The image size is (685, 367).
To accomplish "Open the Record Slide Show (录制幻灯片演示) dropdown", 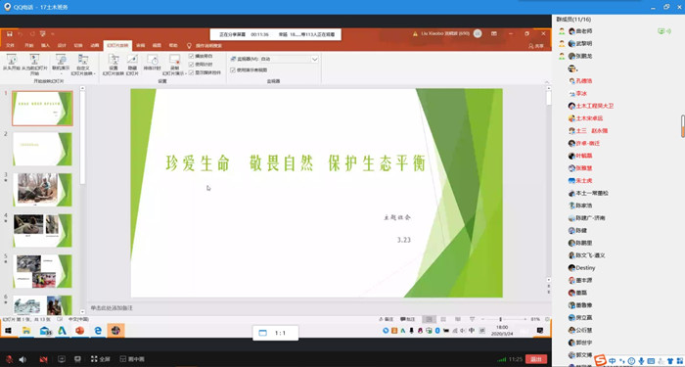I will click(174, 65).
